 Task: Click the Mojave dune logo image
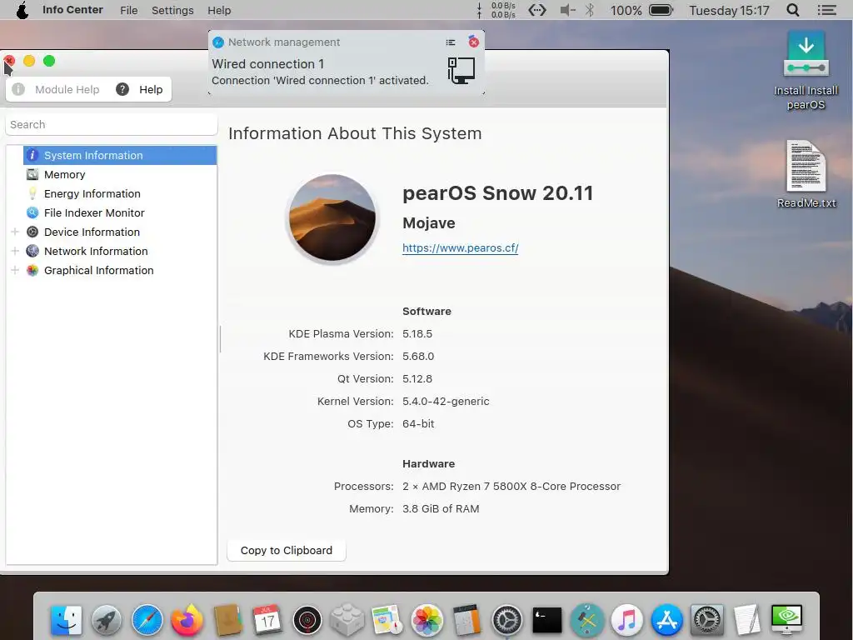pyautogui.click(x=332, y=217)
